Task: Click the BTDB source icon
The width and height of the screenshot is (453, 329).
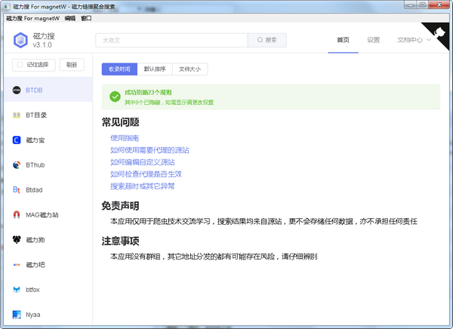Action: point(16,90)
